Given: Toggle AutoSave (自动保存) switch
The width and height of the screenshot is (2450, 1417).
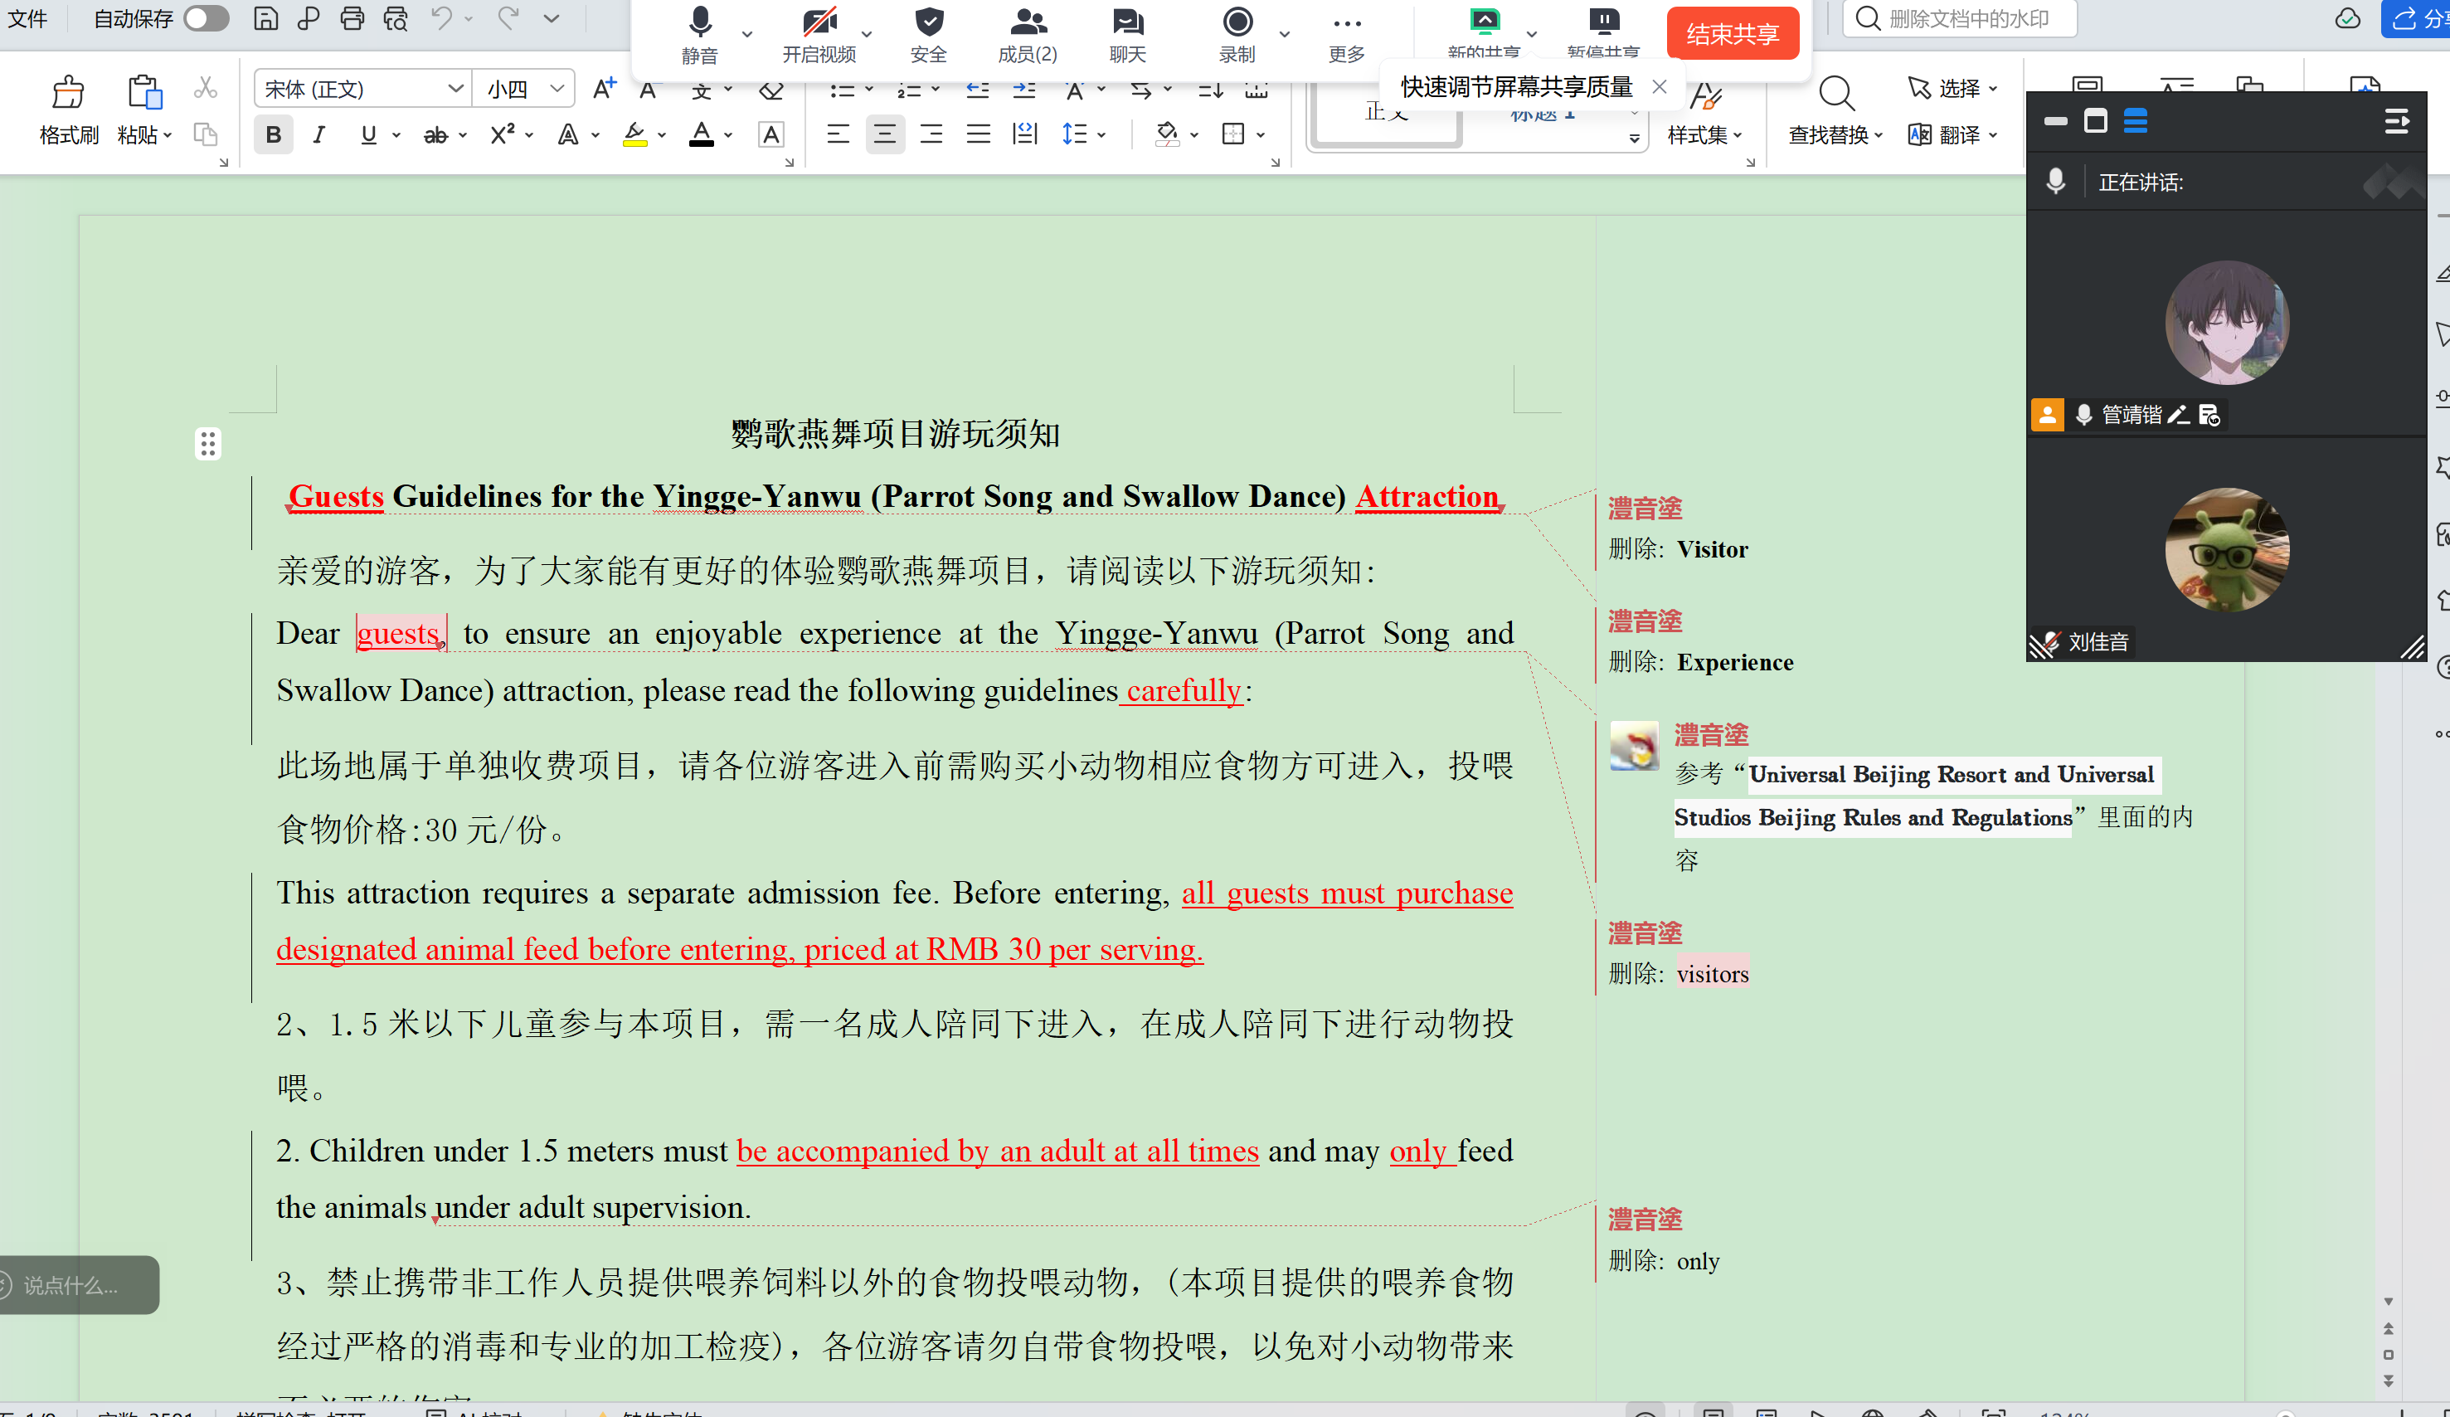Looking at the screenshot, I should tap(207, 18).
